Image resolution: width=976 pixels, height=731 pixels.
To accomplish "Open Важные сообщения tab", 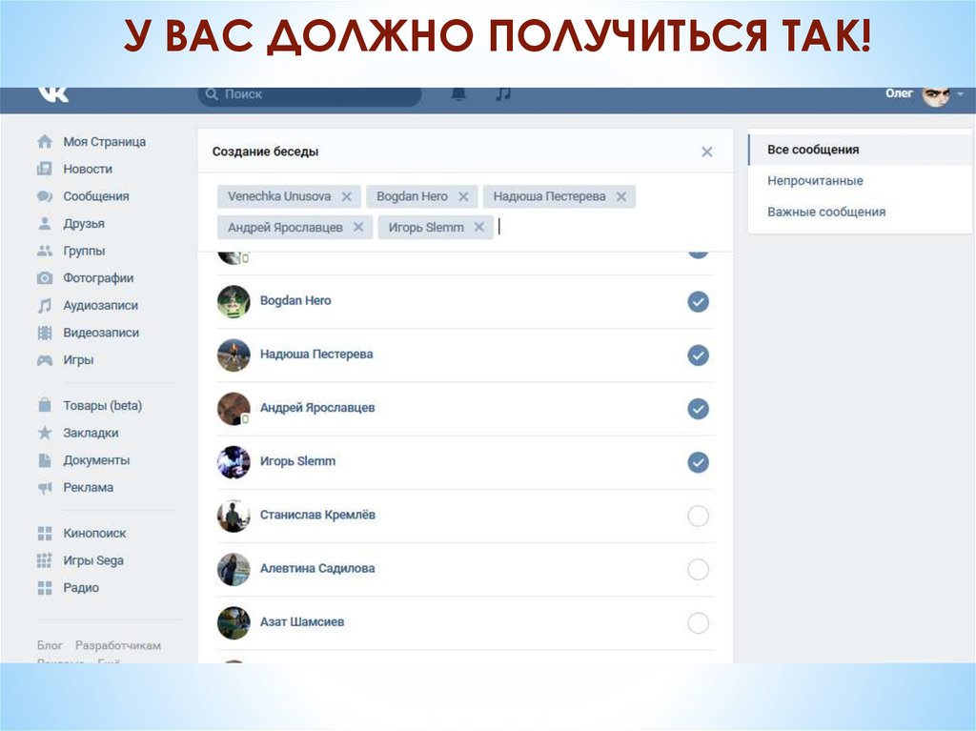I will [x=825, y=212].
